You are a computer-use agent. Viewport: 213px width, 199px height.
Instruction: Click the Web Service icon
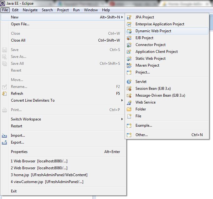pyautogui.click(x=129, y=102)
